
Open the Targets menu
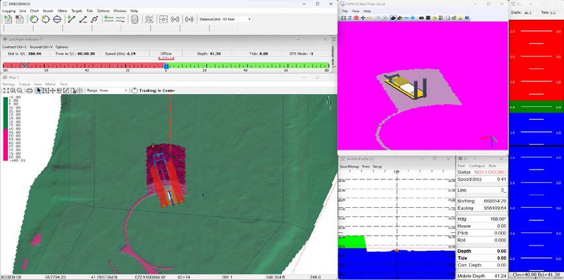(77, 11)
